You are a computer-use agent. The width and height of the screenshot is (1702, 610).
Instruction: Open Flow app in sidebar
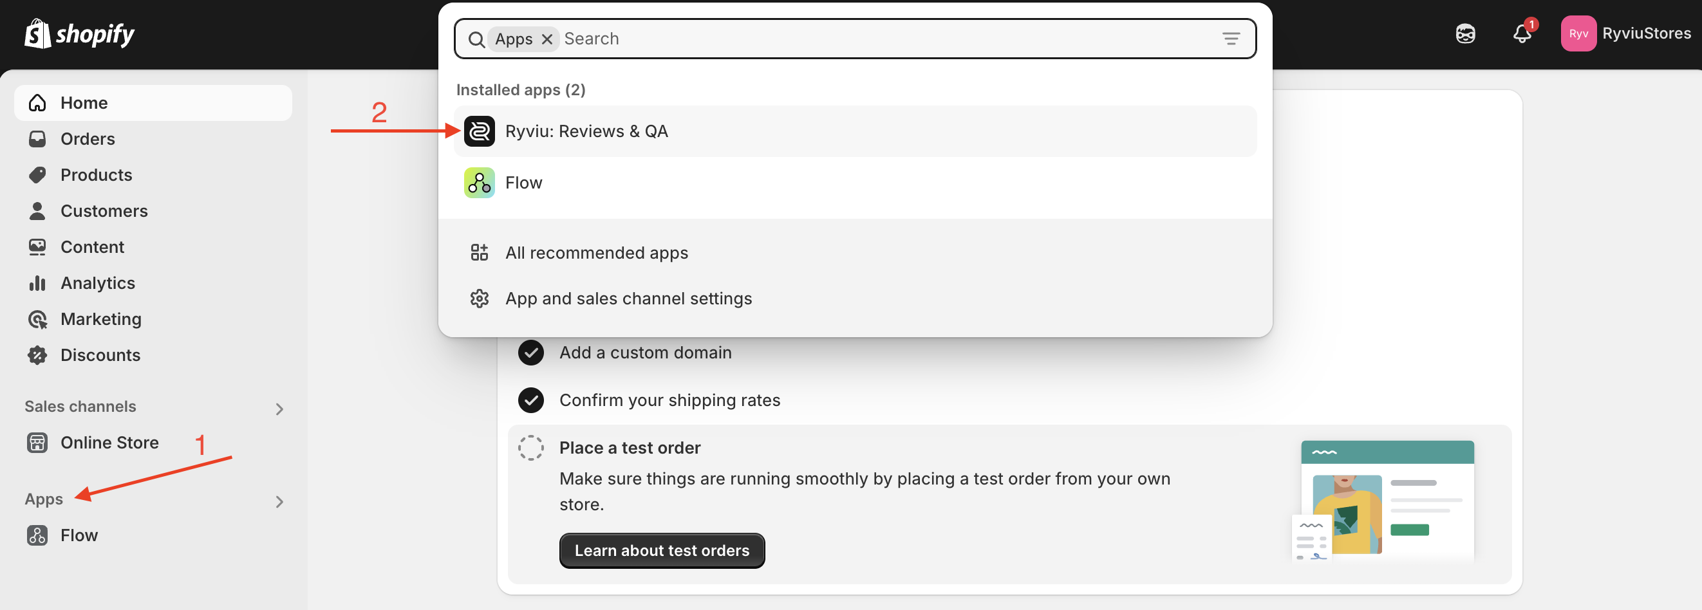[153, 535]
